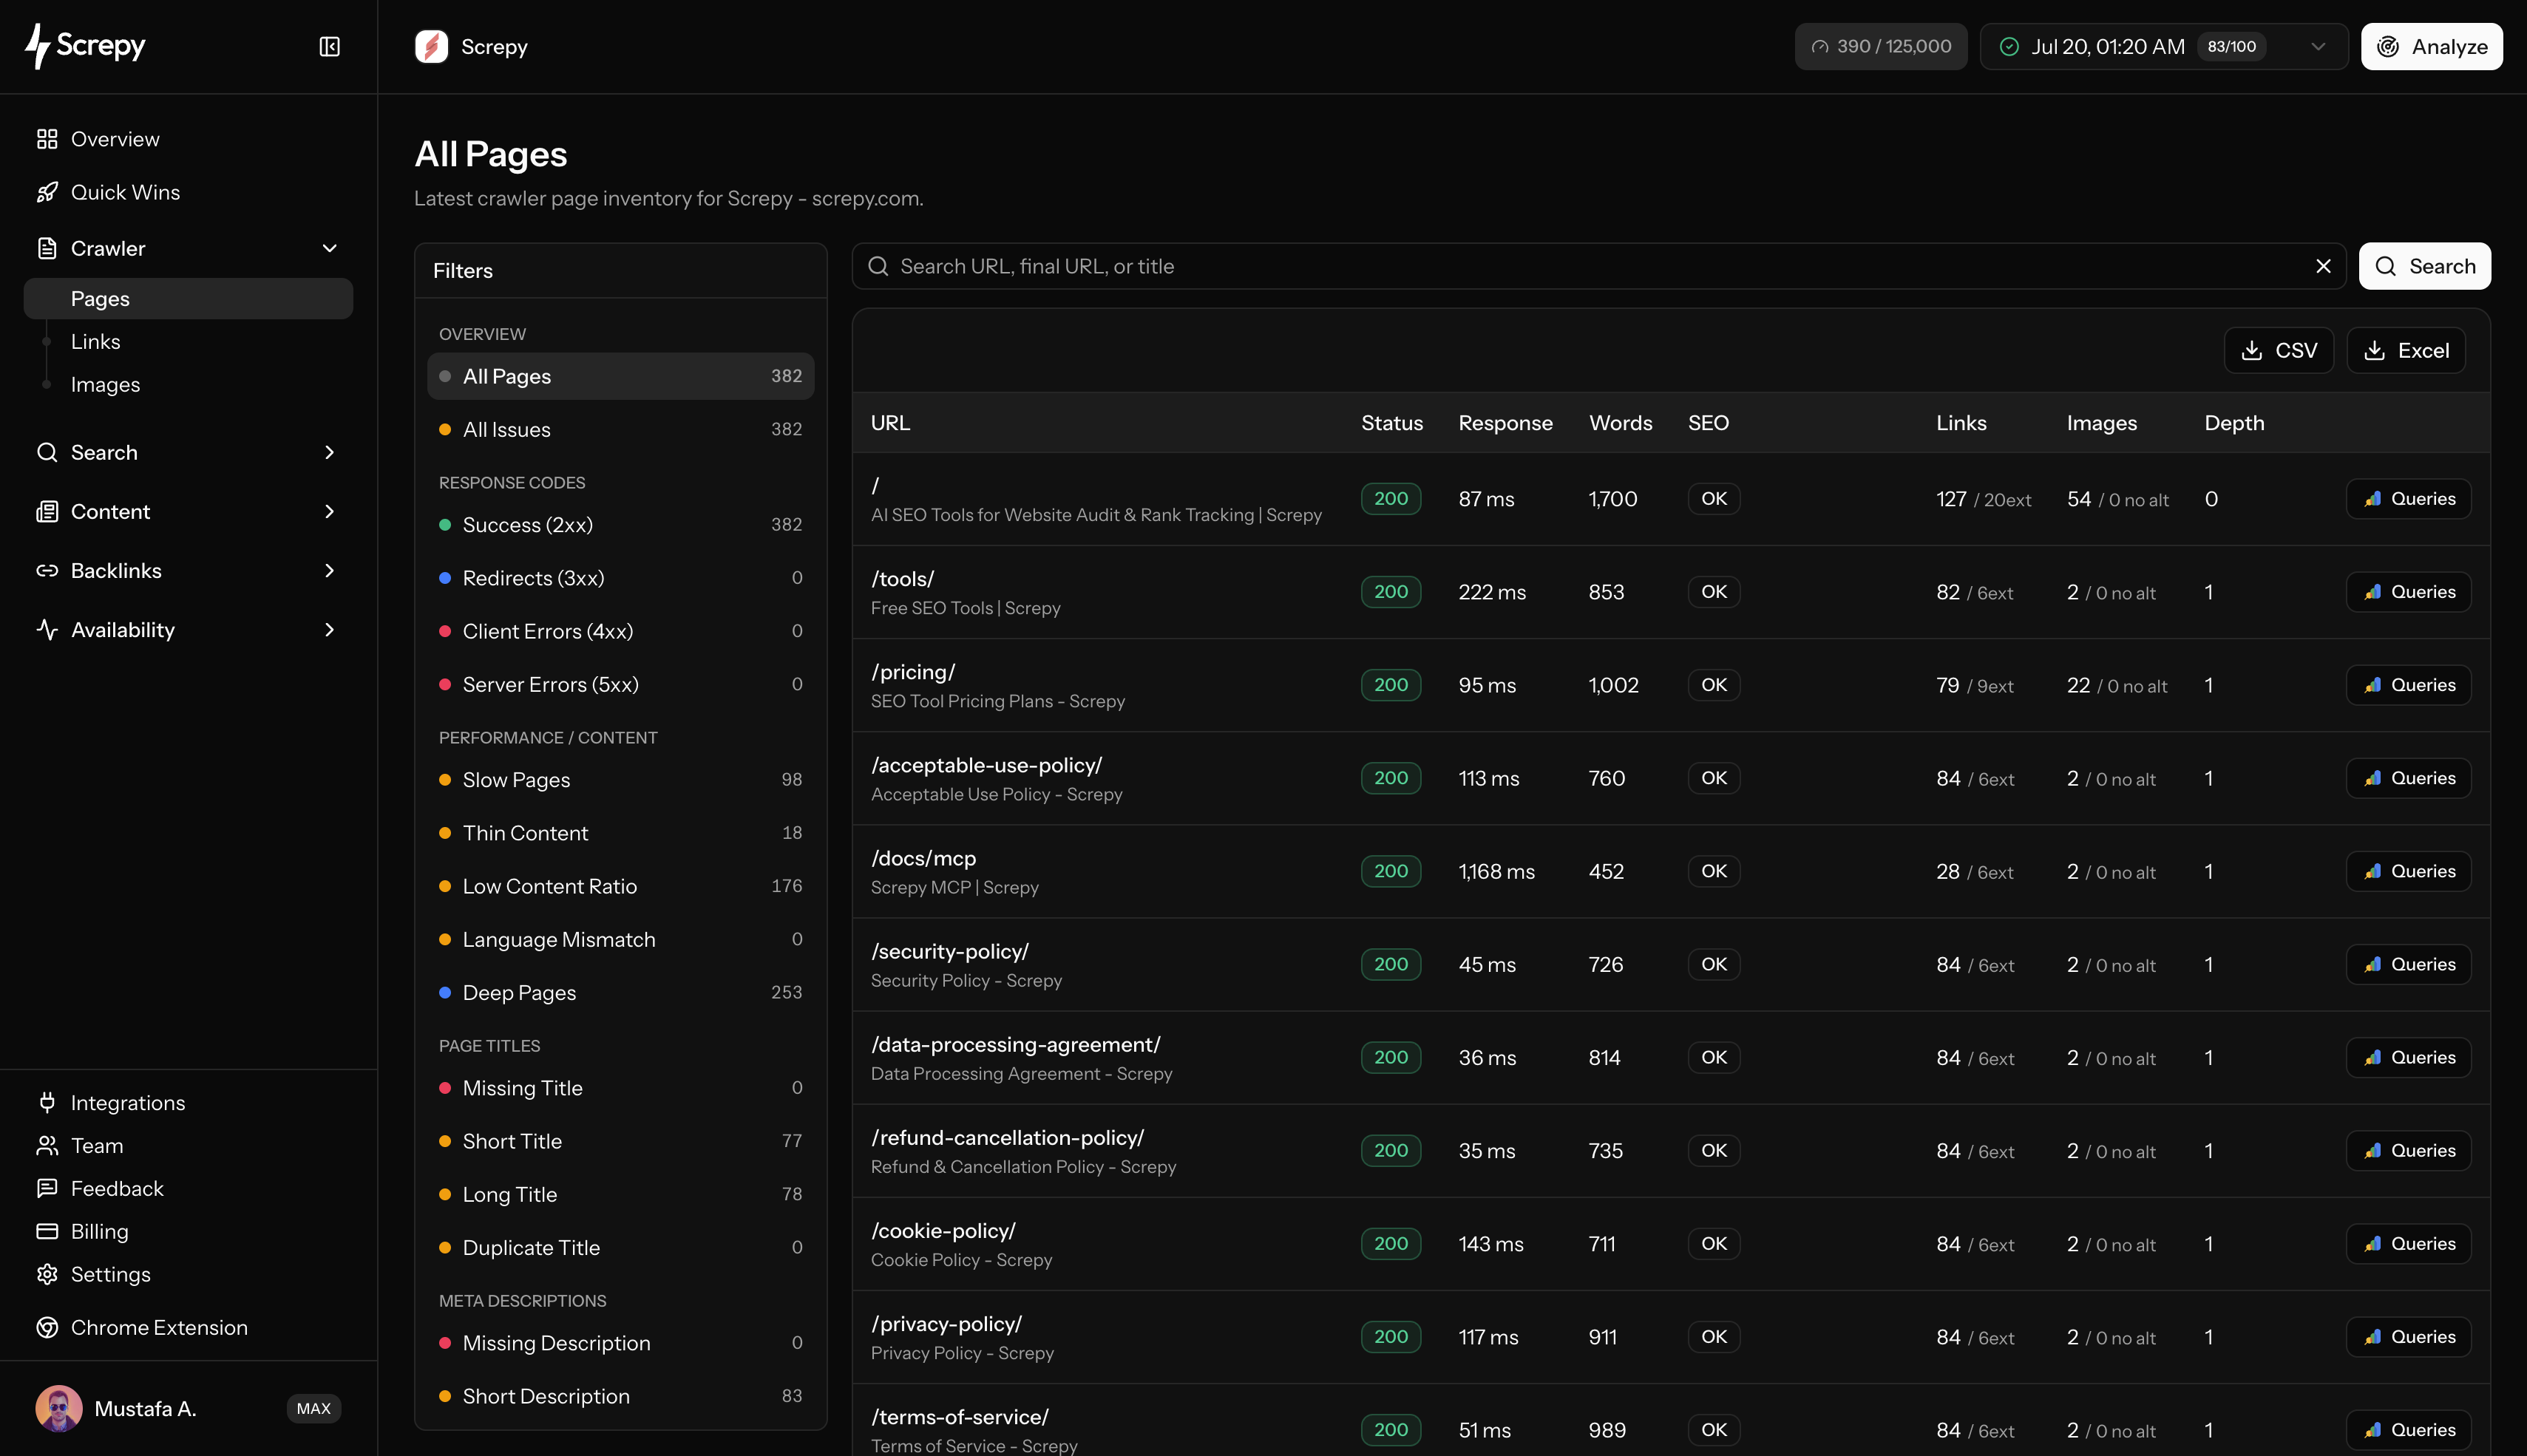2527x1456 pixels.
Task: Clear the search field with X
Action: (x=2323, y=266)
